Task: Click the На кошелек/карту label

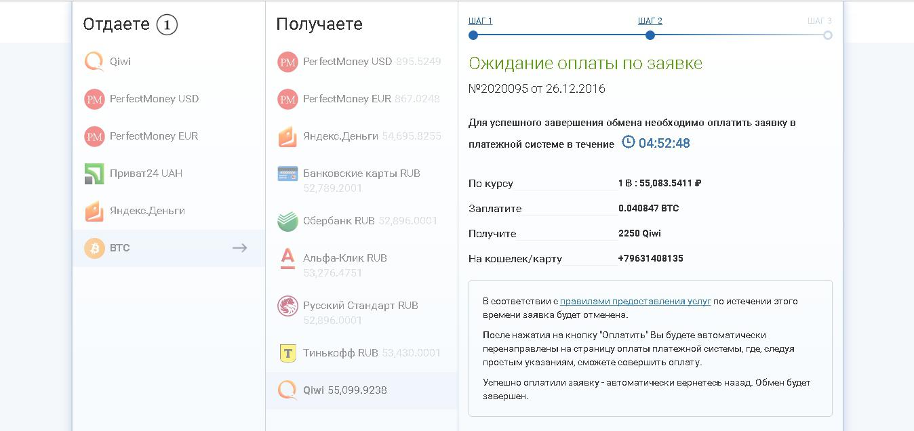Action: coord(515,259)
